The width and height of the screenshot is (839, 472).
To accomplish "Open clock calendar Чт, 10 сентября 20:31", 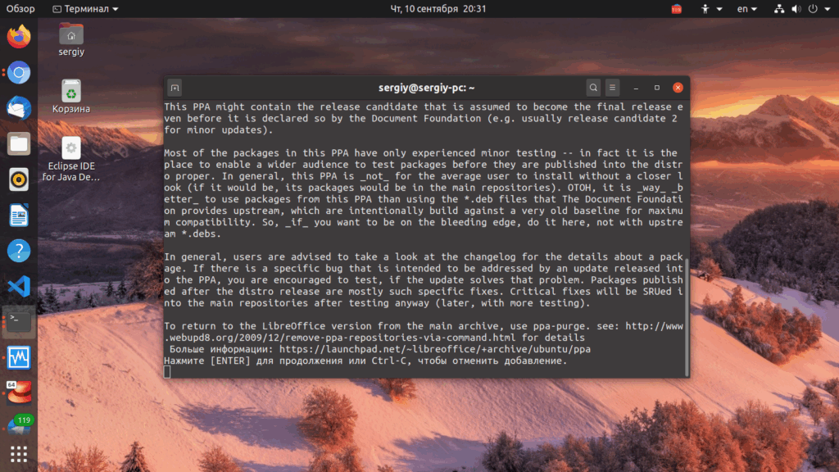I will (x=438, y=8).
